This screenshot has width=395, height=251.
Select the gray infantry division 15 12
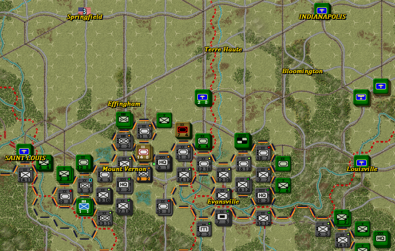(x=264, y=218)
